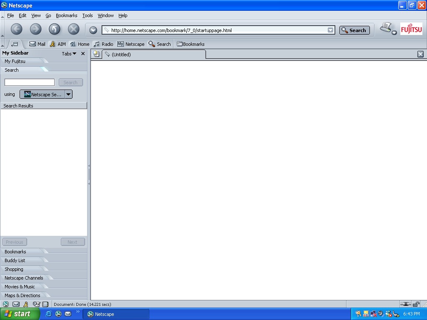Screen dimensions: 427x320
Task: Click the Home icon in the toolbar
Action: 80,44
